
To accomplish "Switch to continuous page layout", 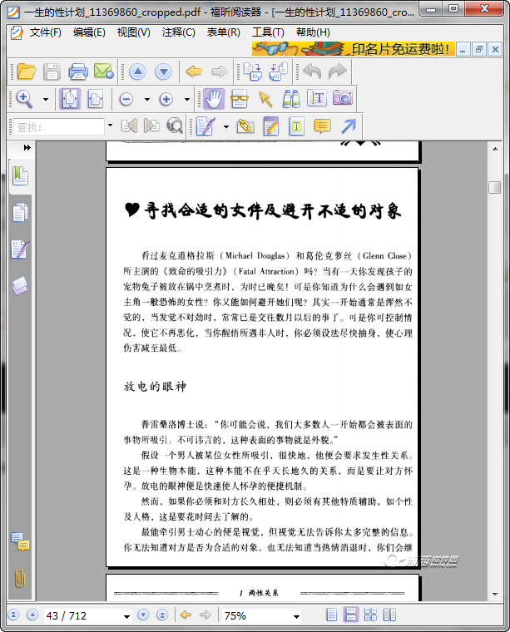I will click(350, 615).
